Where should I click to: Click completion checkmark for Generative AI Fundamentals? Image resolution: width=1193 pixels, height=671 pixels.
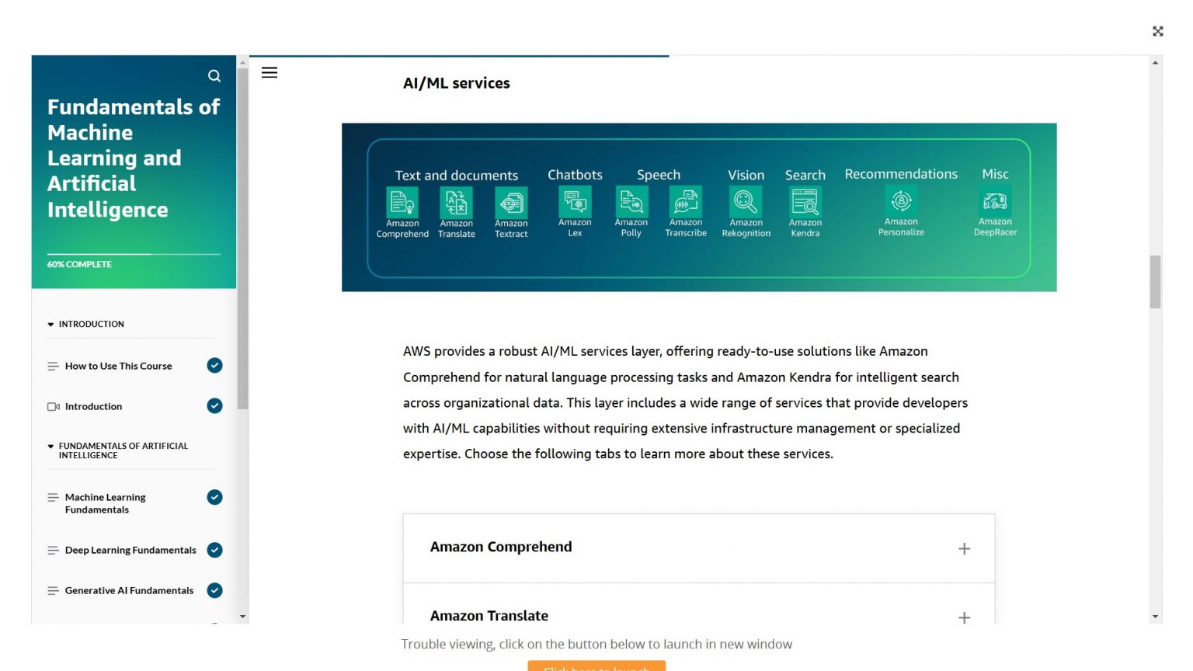click(x=215, y=590)
